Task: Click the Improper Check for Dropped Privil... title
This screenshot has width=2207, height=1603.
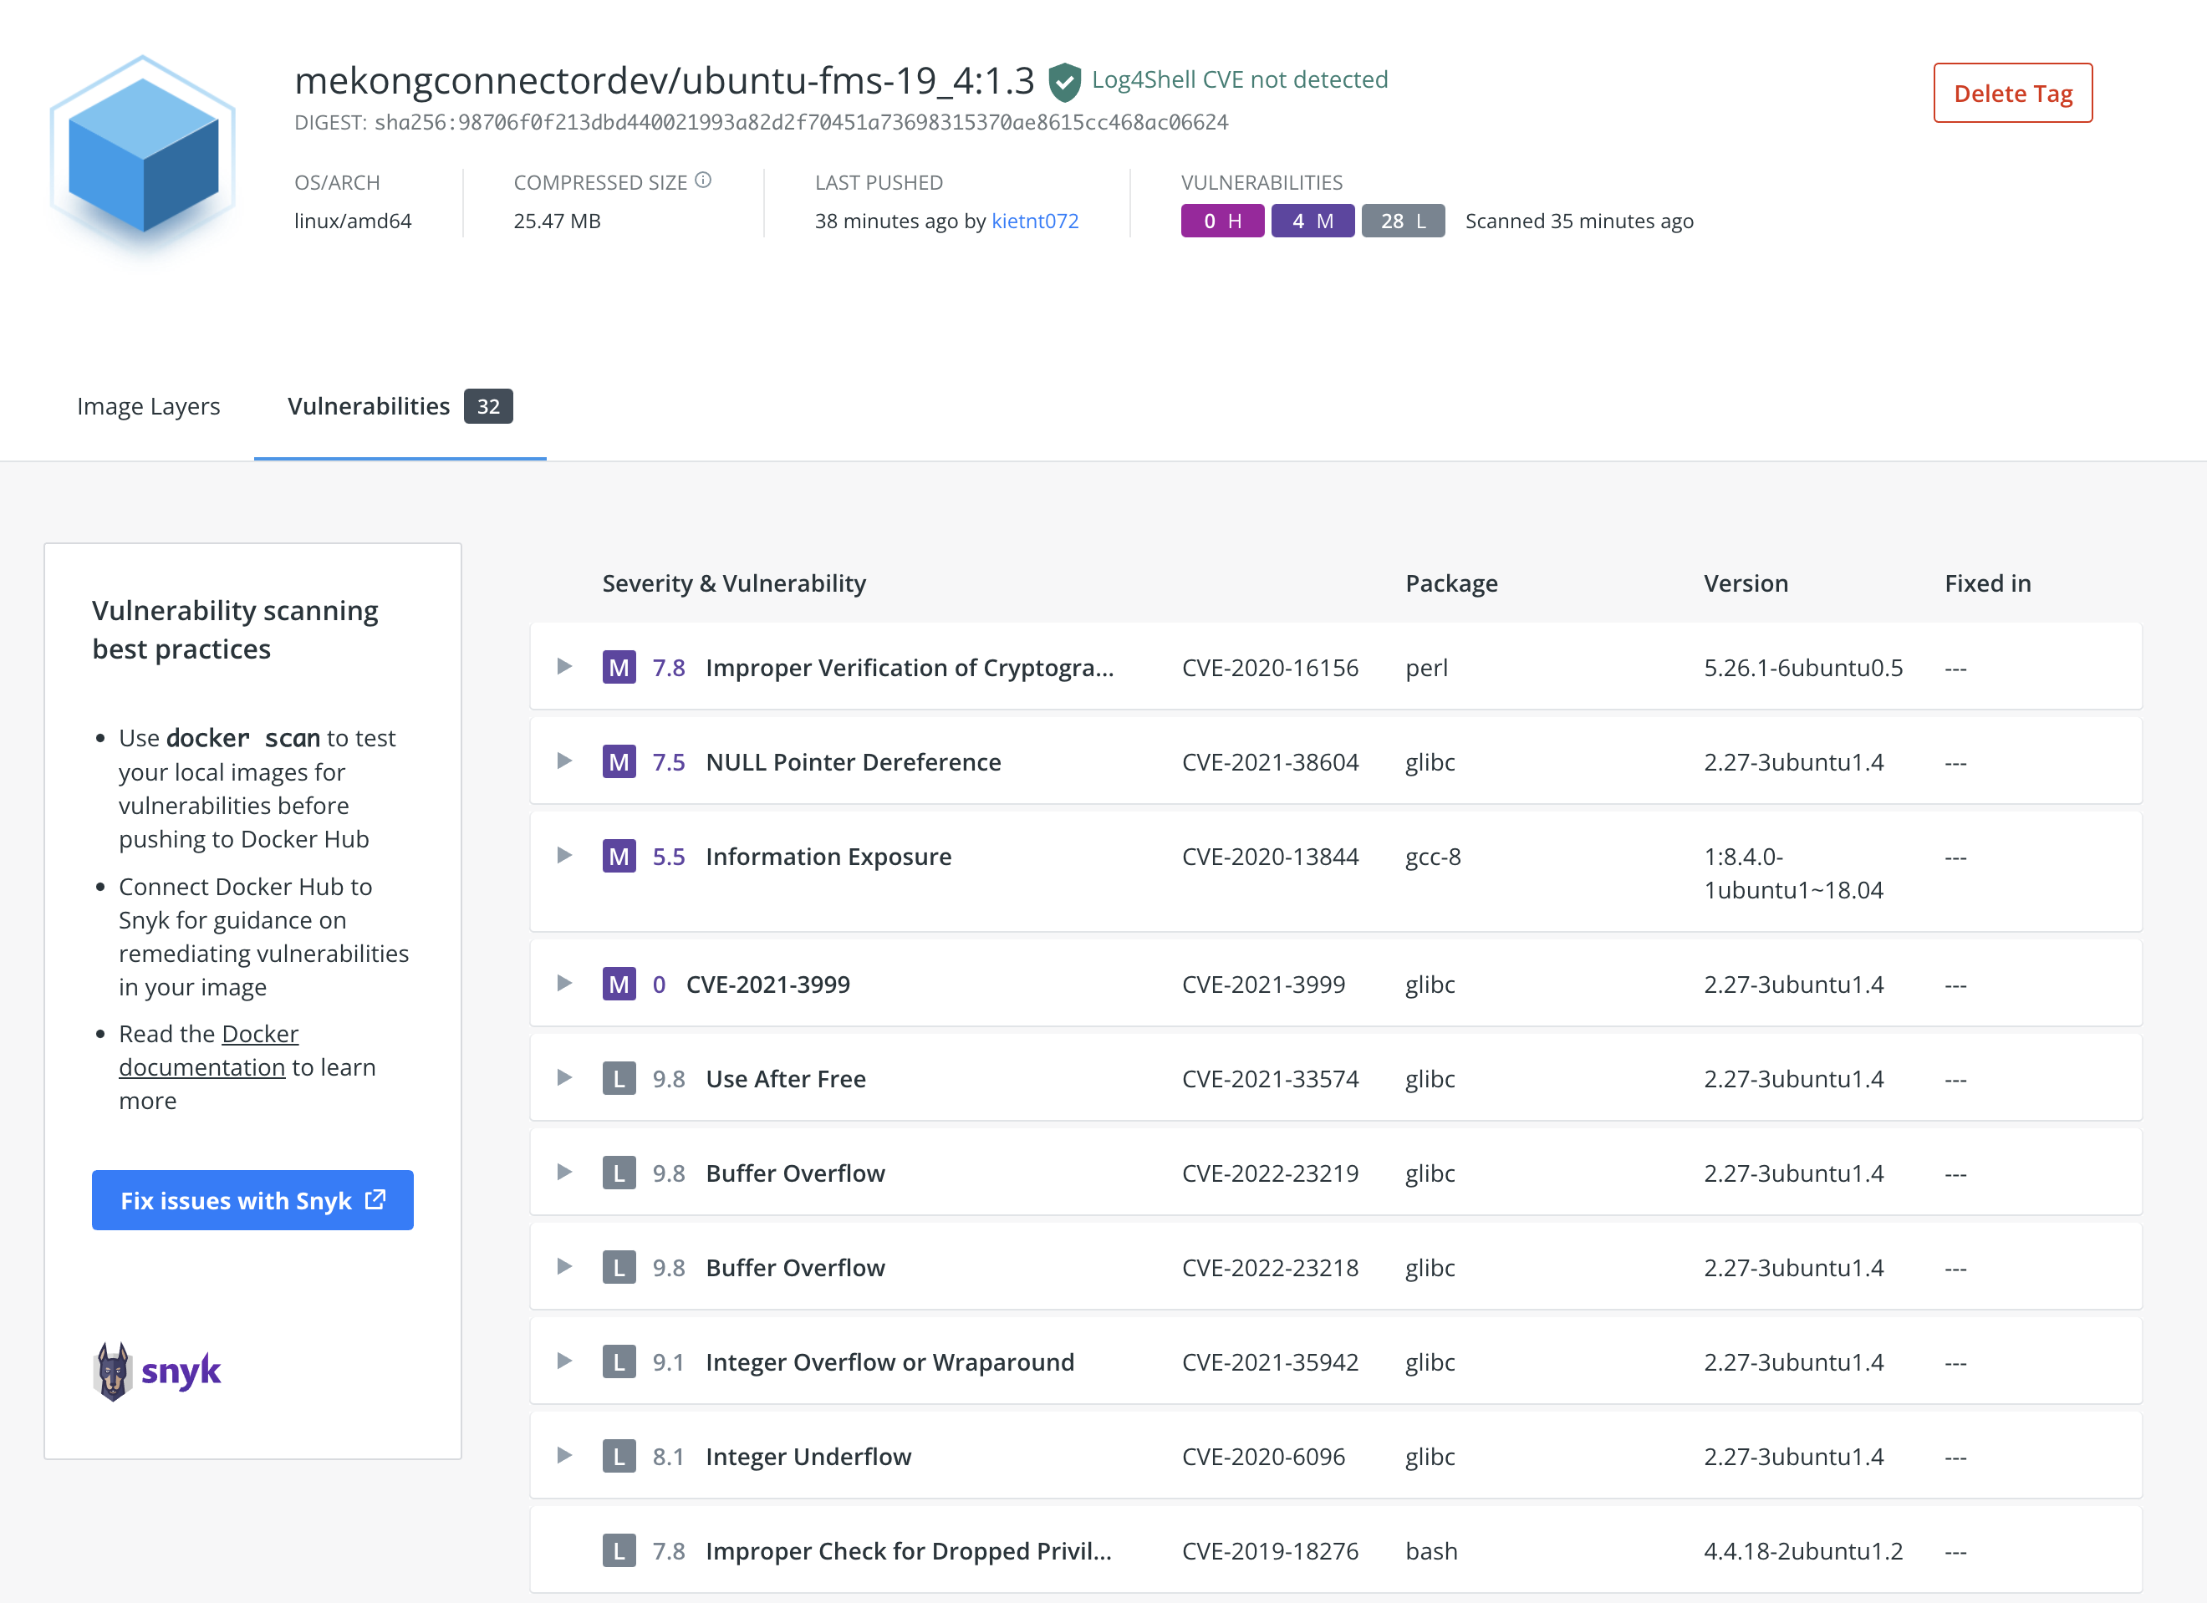Action: point(909,1550)
